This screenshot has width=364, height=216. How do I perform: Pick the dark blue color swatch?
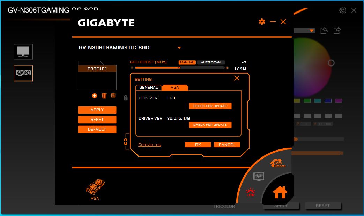[x=328, y=101]
